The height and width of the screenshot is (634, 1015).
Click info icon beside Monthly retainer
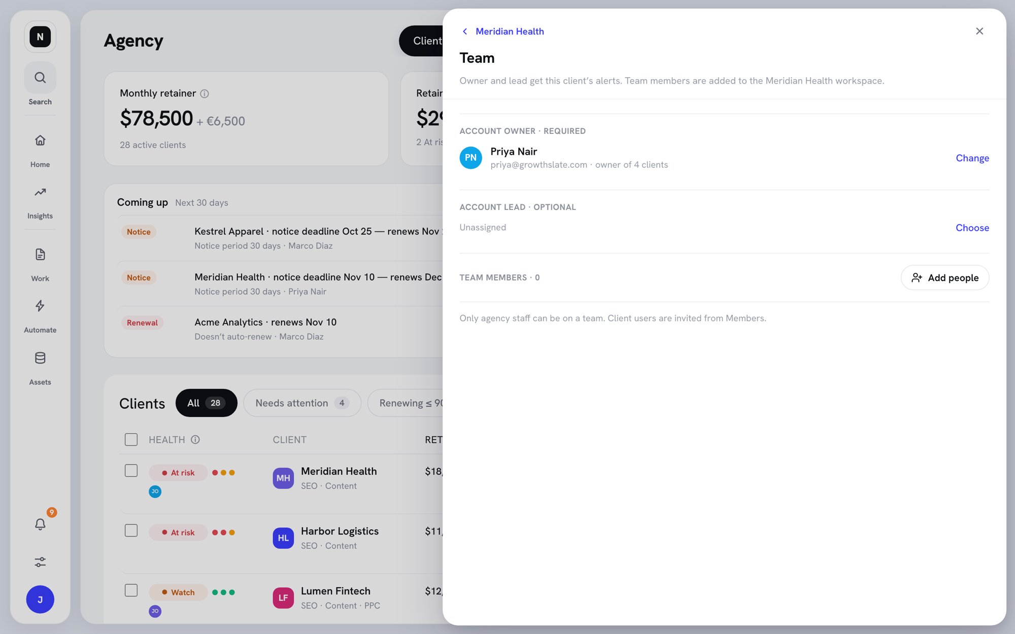click(205, 93)
